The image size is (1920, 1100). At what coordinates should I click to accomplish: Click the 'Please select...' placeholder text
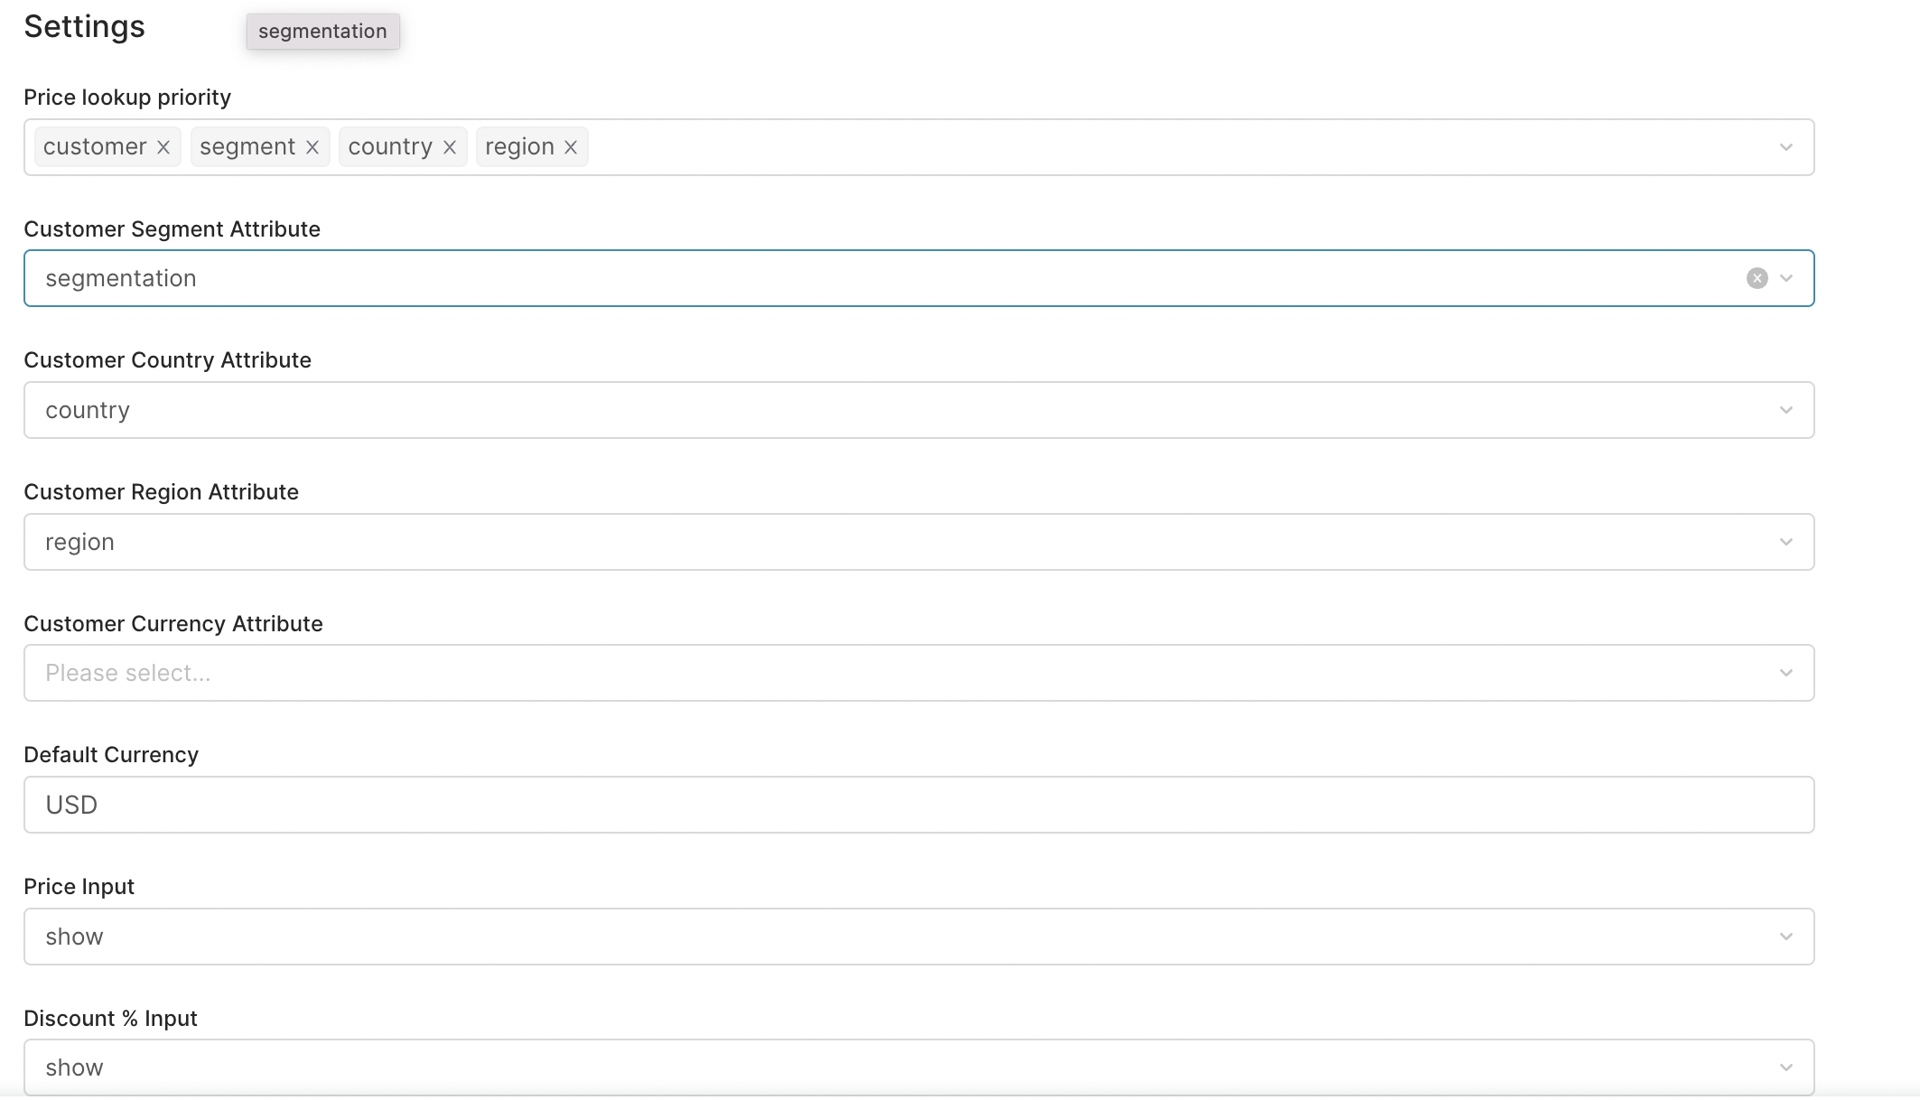[x=128, y=673]
